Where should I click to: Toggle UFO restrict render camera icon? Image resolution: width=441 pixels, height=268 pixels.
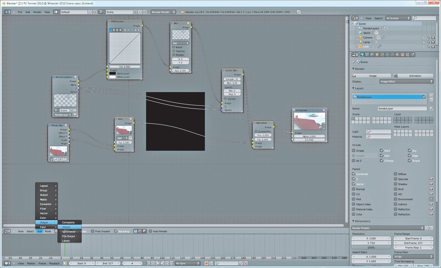tap(433, 47)
